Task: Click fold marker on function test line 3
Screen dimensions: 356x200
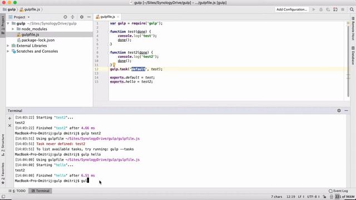Action: point(108,32)
